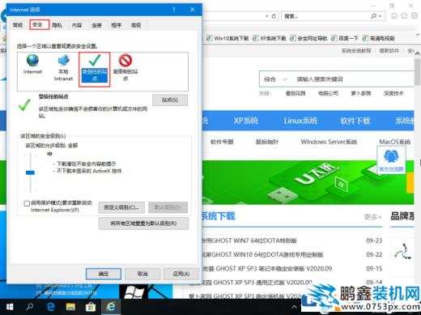The height and width of the screenshot is (315, 421).
Task: Switch to the 内容 tab
Action: click(x=77, y=25)
